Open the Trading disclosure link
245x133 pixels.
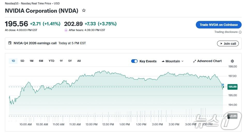[226, 32]
